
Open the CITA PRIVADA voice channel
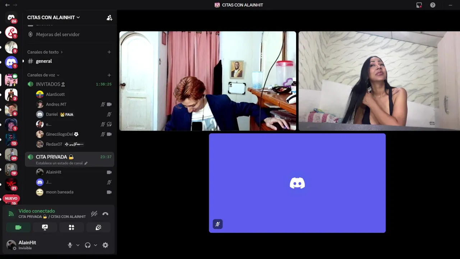(x=69, y=159)
